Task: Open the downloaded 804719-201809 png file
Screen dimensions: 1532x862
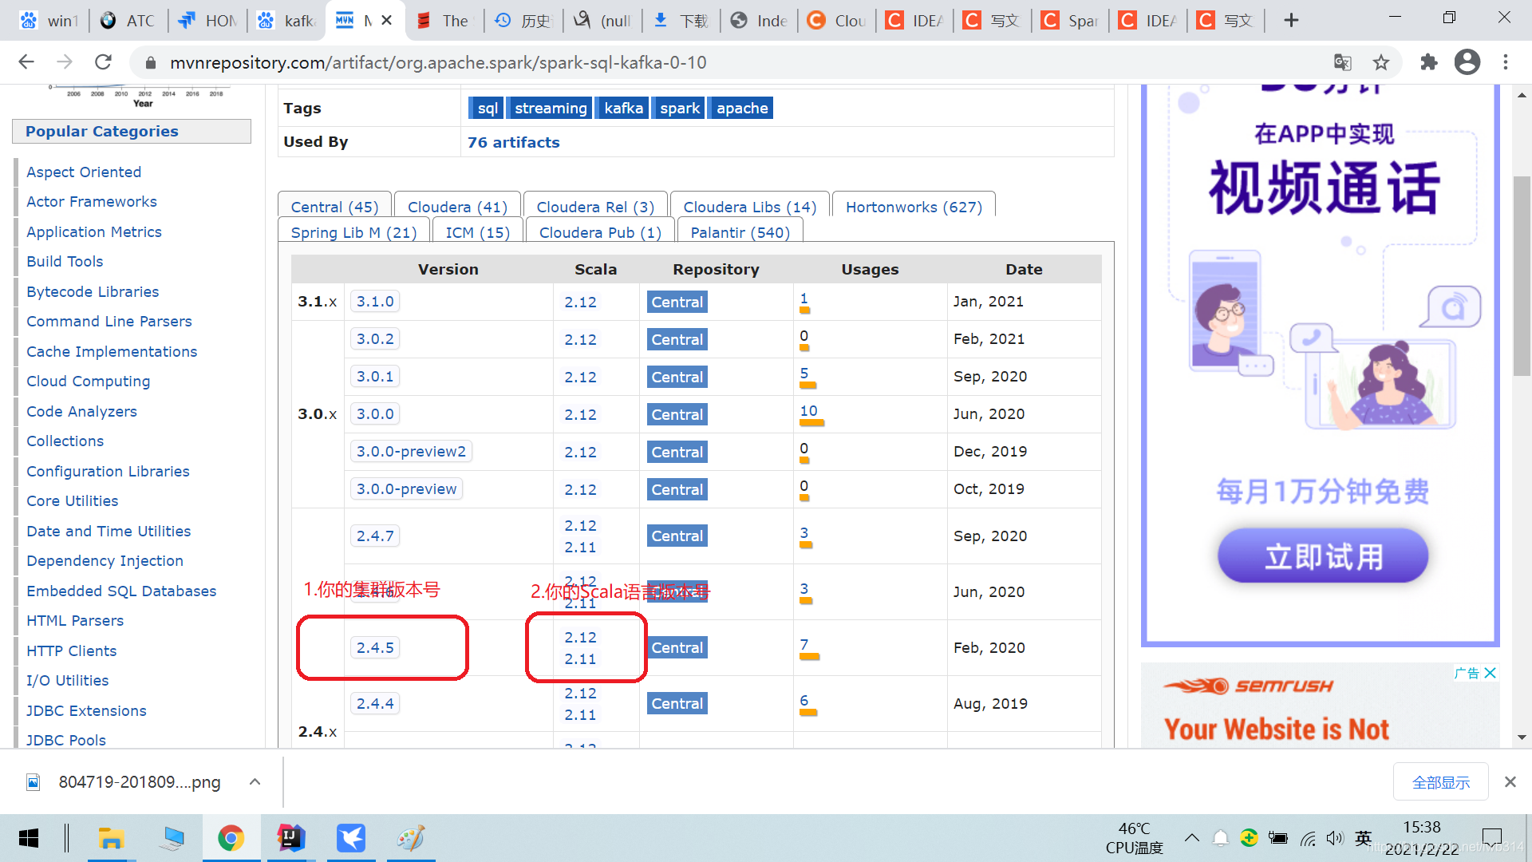Action: [124, 782]
